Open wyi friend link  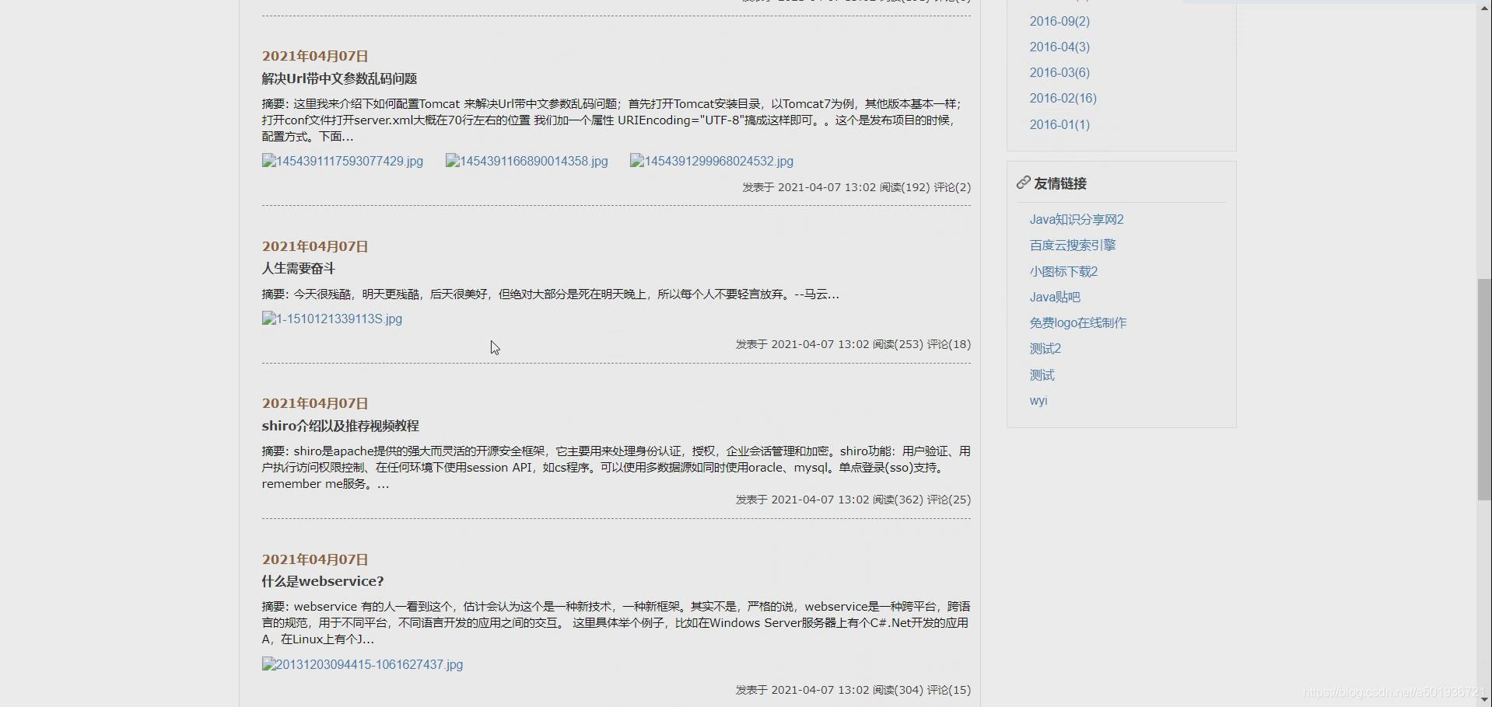(x=1038, y=400)
